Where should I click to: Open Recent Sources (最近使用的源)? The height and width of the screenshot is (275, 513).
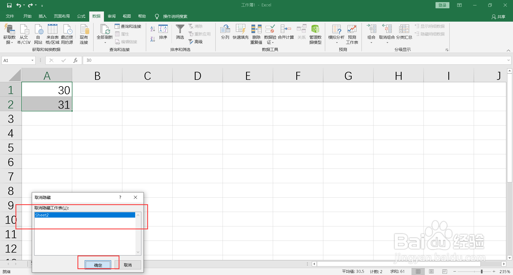coord(67,34)
